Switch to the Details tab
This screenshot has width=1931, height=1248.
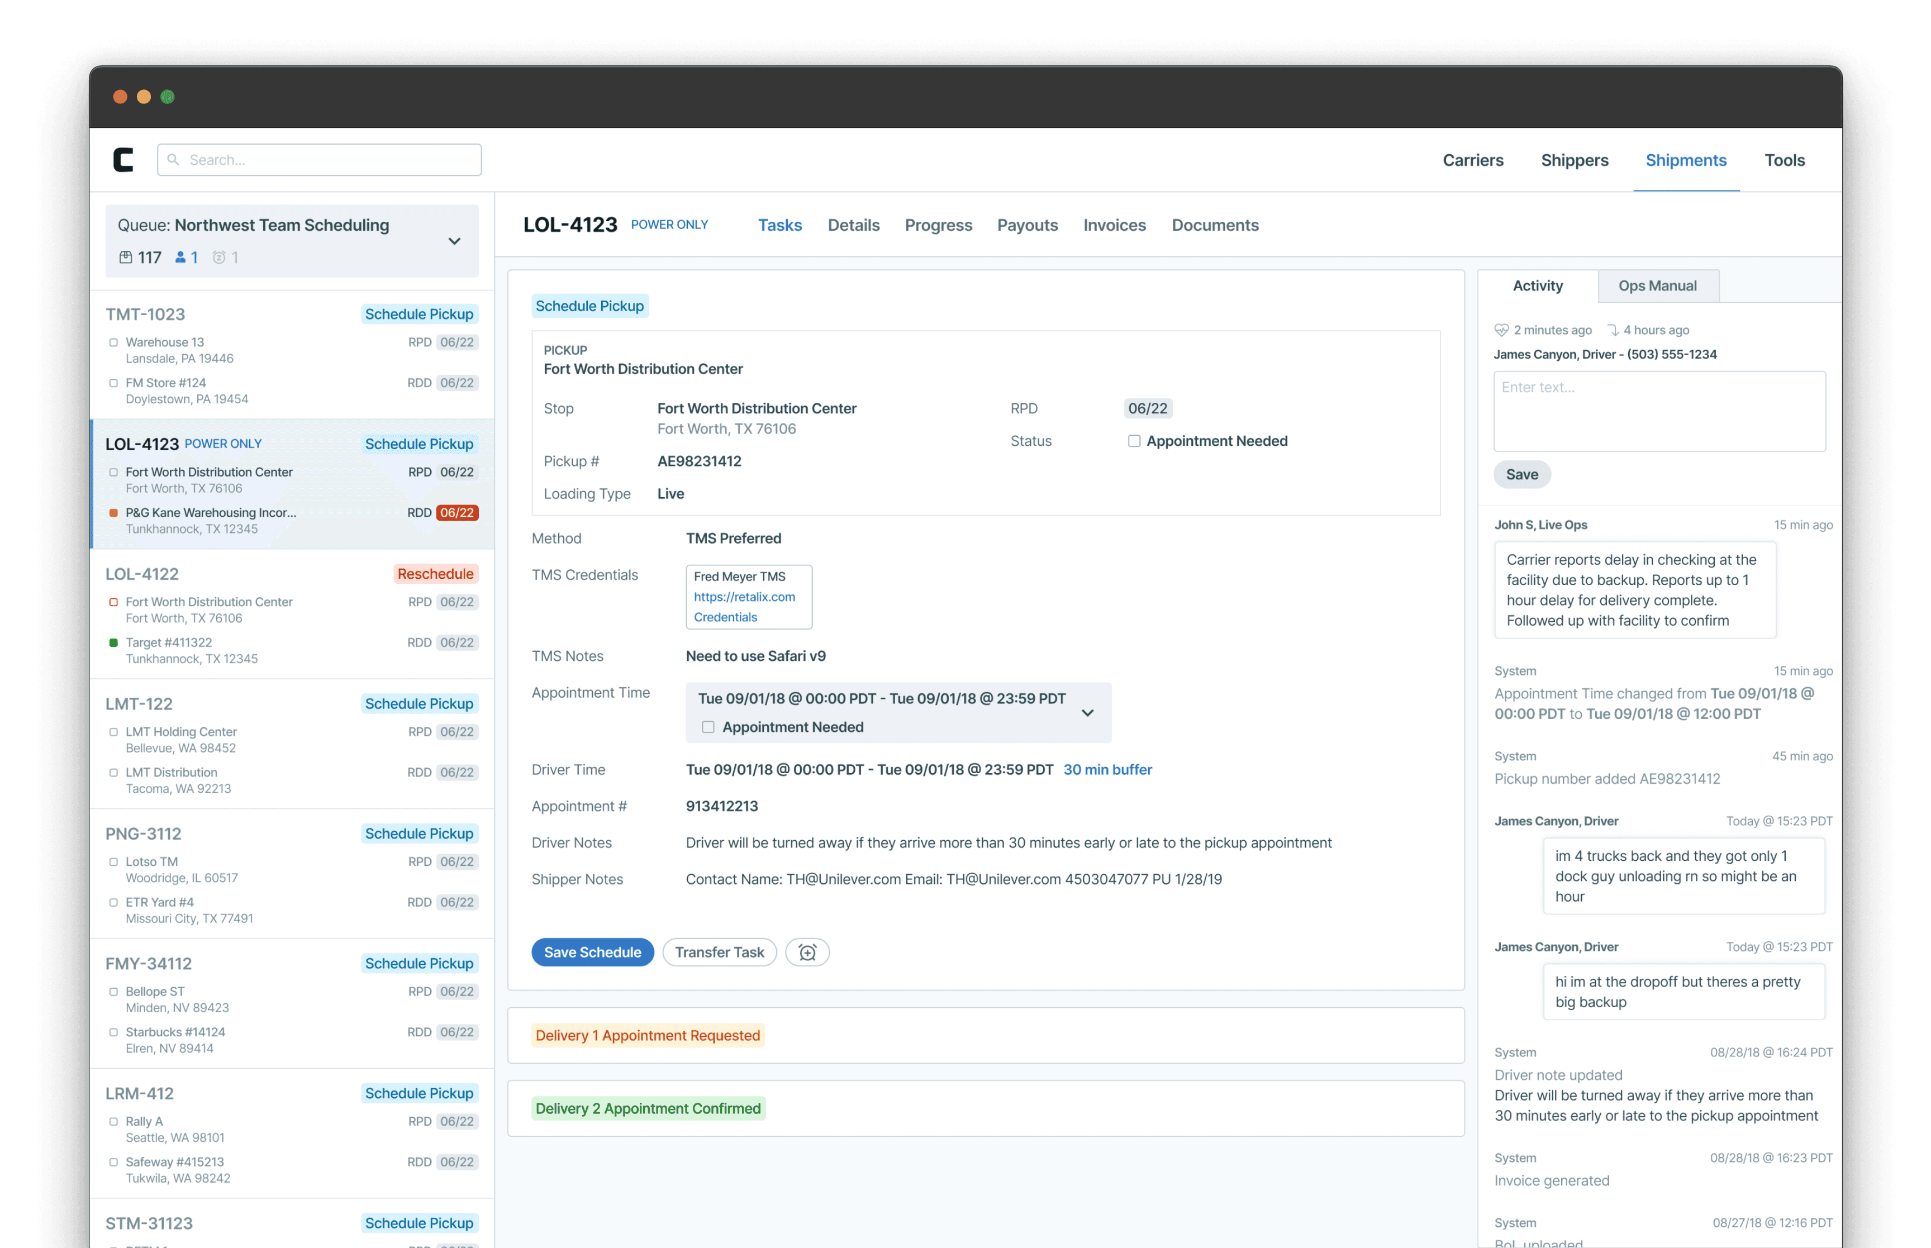click(853, 225)
